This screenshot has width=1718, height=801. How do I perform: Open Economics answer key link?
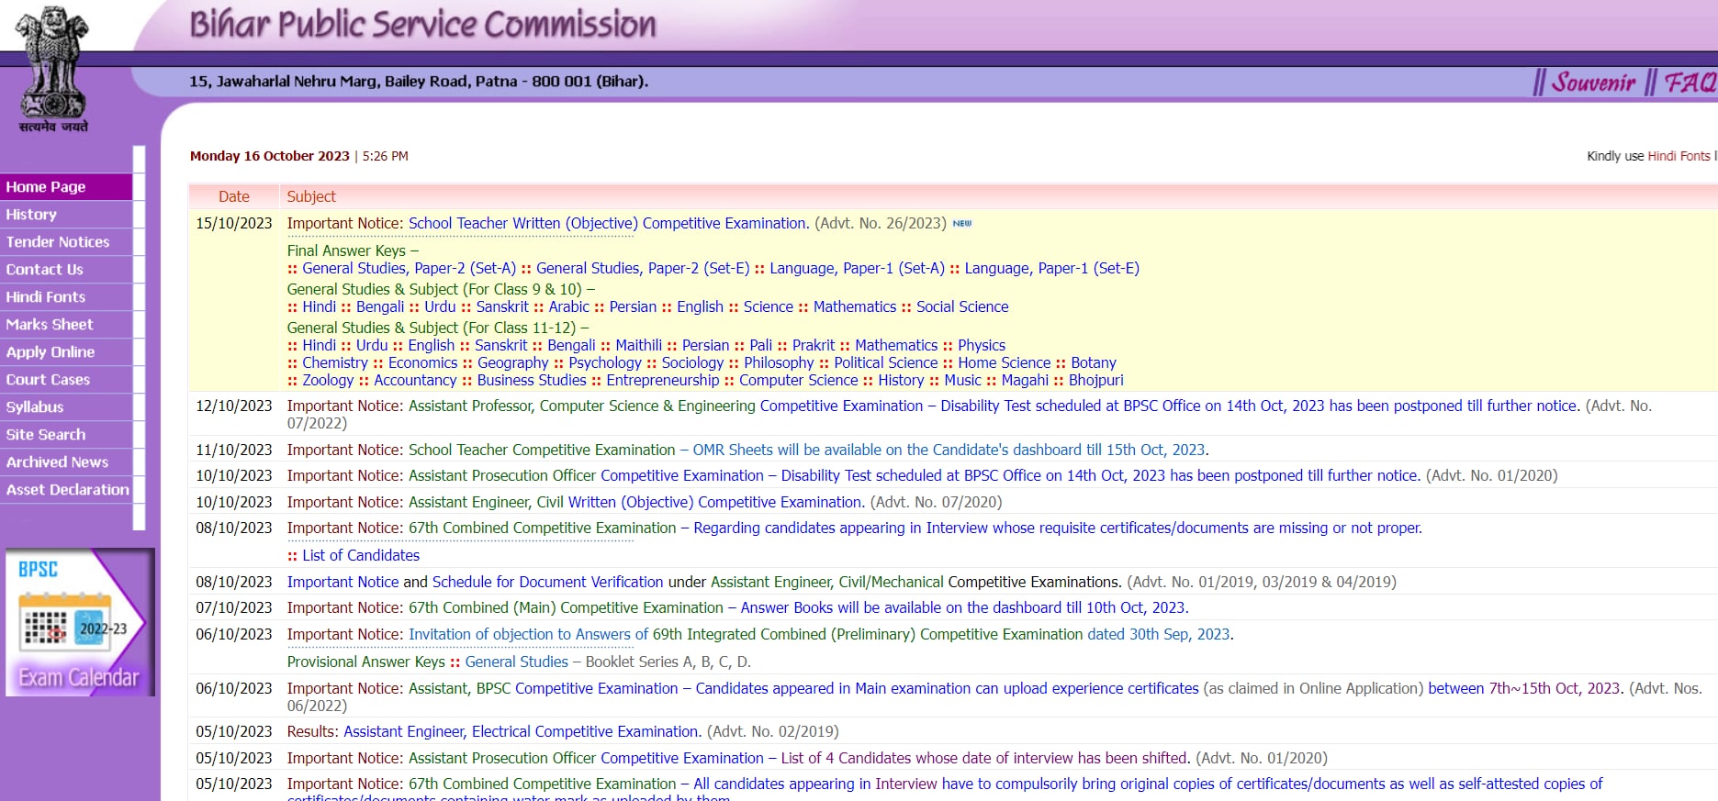[x=422, y=362]
